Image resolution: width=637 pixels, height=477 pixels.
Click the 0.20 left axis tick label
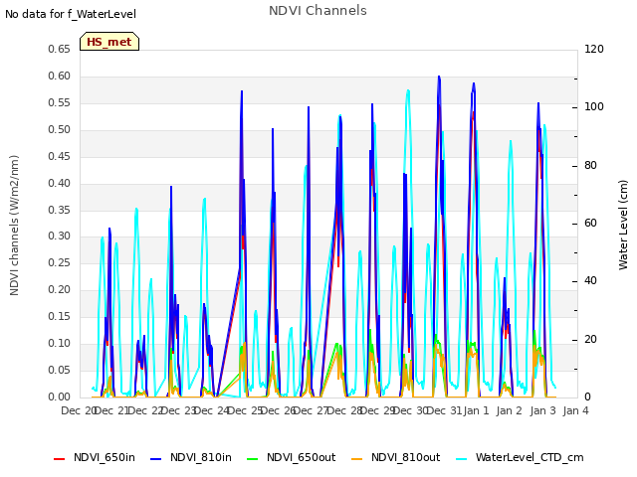pyautogui.click(x=60, y=289)
